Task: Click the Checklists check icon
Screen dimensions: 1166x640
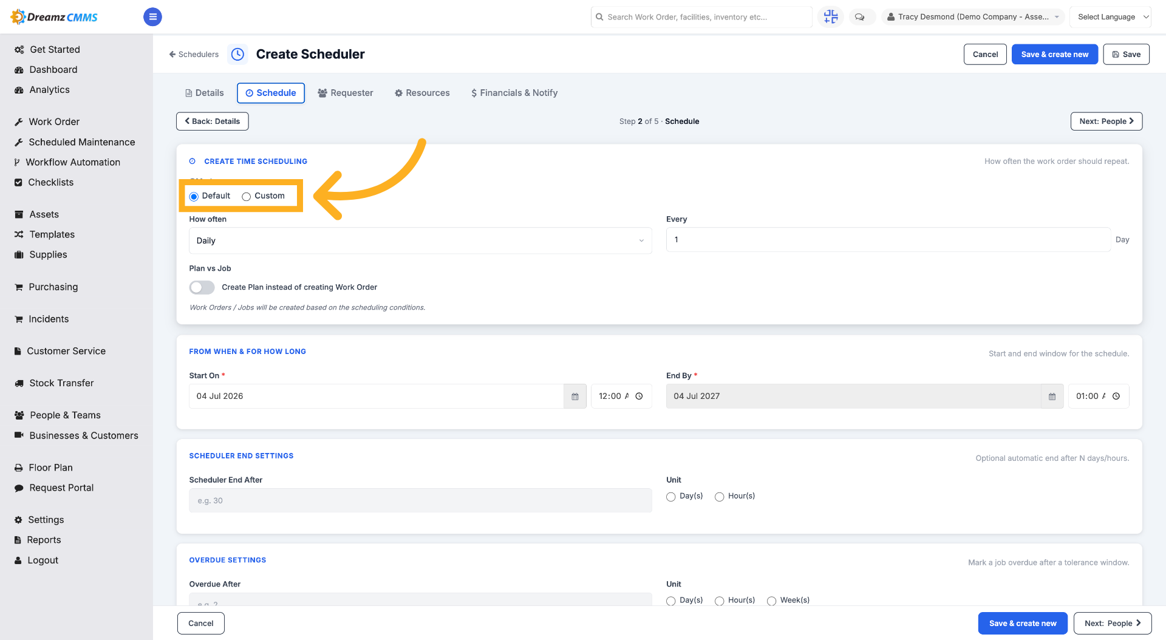Action: tap(18, 183)
